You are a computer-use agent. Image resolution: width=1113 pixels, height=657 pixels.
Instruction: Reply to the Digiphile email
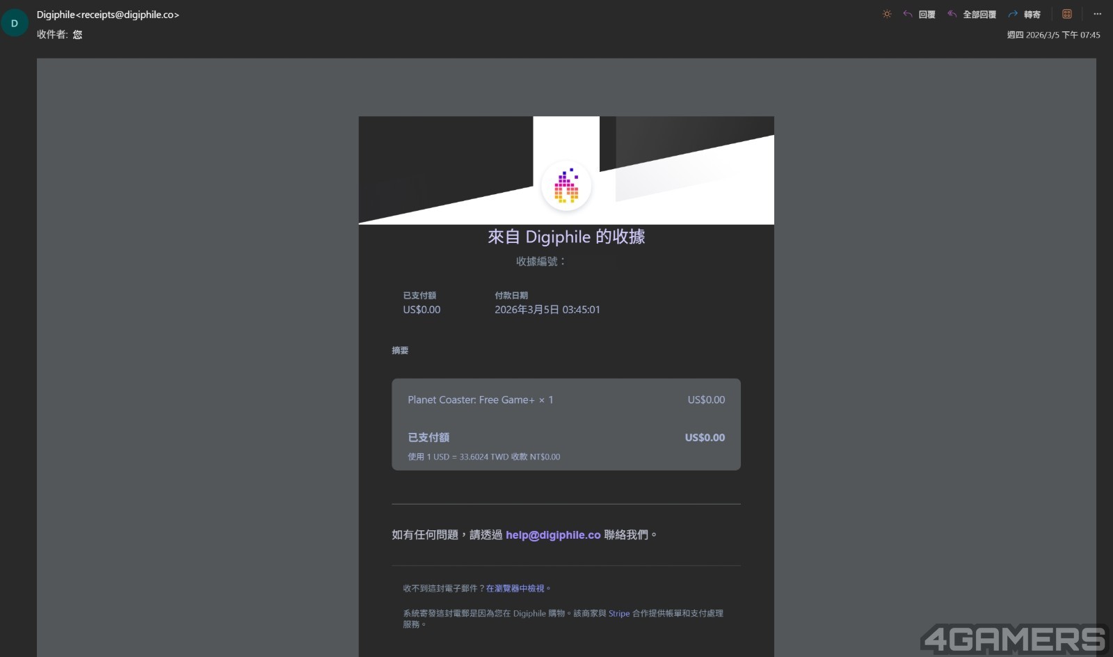[x=919, y=14]
